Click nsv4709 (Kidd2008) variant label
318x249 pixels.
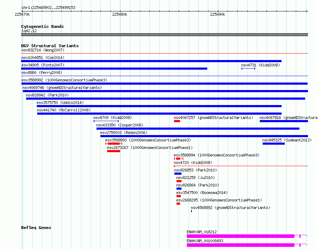point(113,118)
